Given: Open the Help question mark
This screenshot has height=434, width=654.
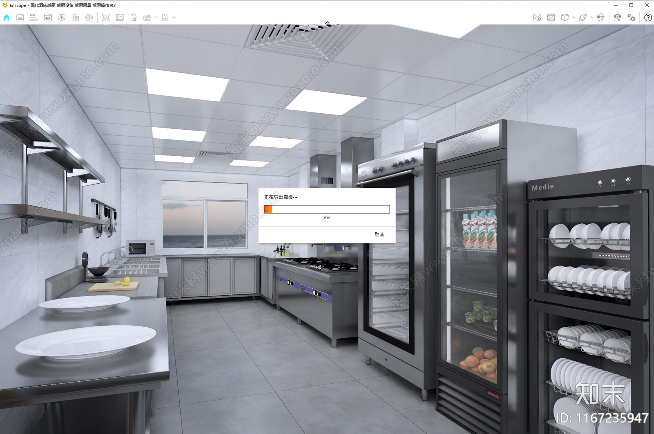Looking at the screenshot, I should pyautogui.click(x=648, y=18).
